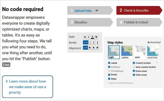Set Alignment to auto
The image size is (164, 101).
(x=86, y=48)
